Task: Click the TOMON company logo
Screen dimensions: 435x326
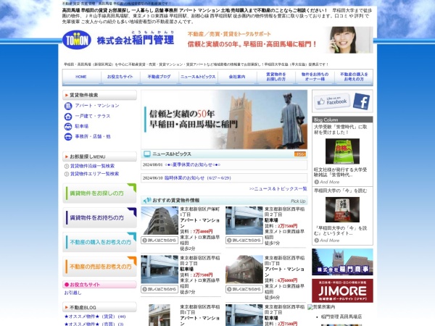Action: point(77,40)
